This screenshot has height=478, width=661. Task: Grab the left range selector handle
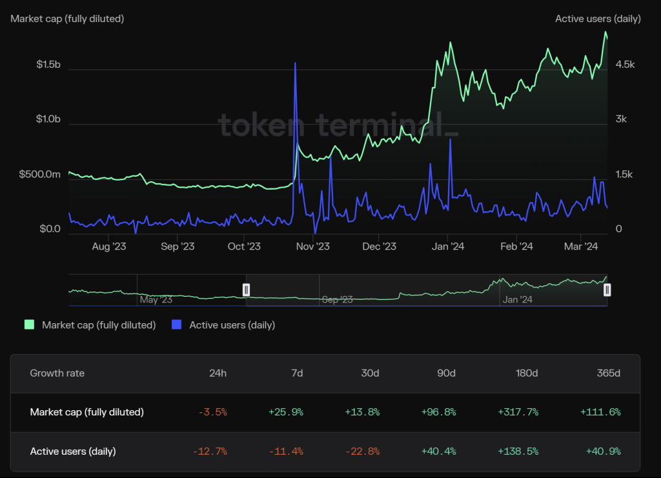pos(246,290)
